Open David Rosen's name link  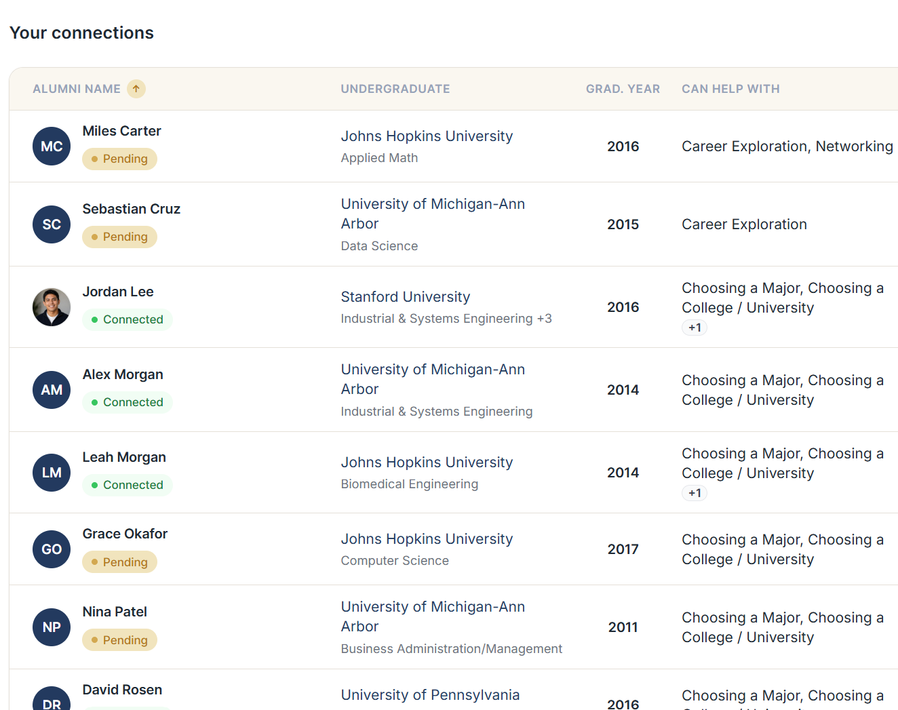[x=122, y=690]
